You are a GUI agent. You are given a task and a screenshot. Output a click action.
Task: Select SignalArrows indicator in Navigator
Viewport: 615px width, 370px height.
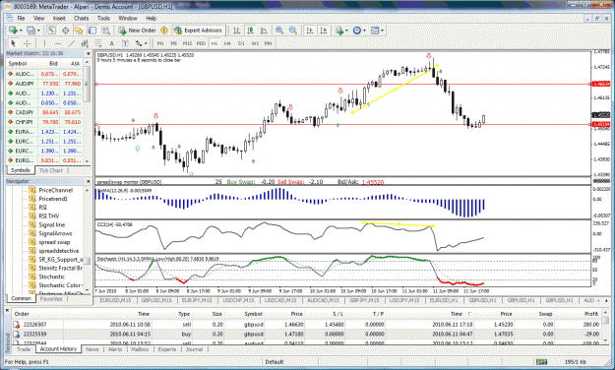(x=55, y=233)
